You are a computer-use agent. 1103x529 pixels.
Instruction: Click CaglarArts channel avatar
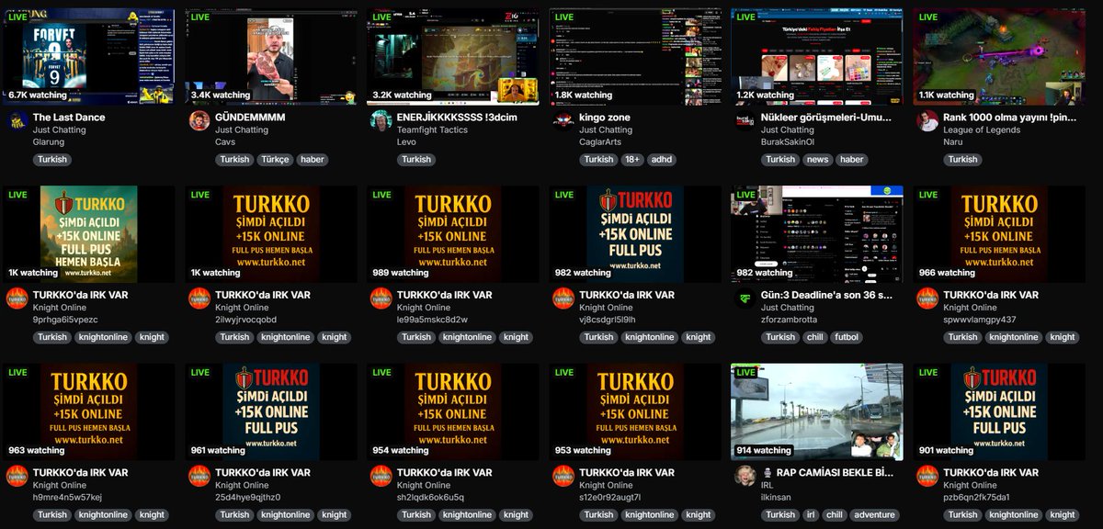(x=563, y=121)
